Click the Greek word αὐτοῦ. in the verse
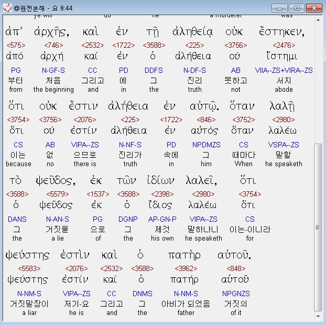The width and height of the screenshot is (326, 325). pyautogui.click(x=234, y=255)
